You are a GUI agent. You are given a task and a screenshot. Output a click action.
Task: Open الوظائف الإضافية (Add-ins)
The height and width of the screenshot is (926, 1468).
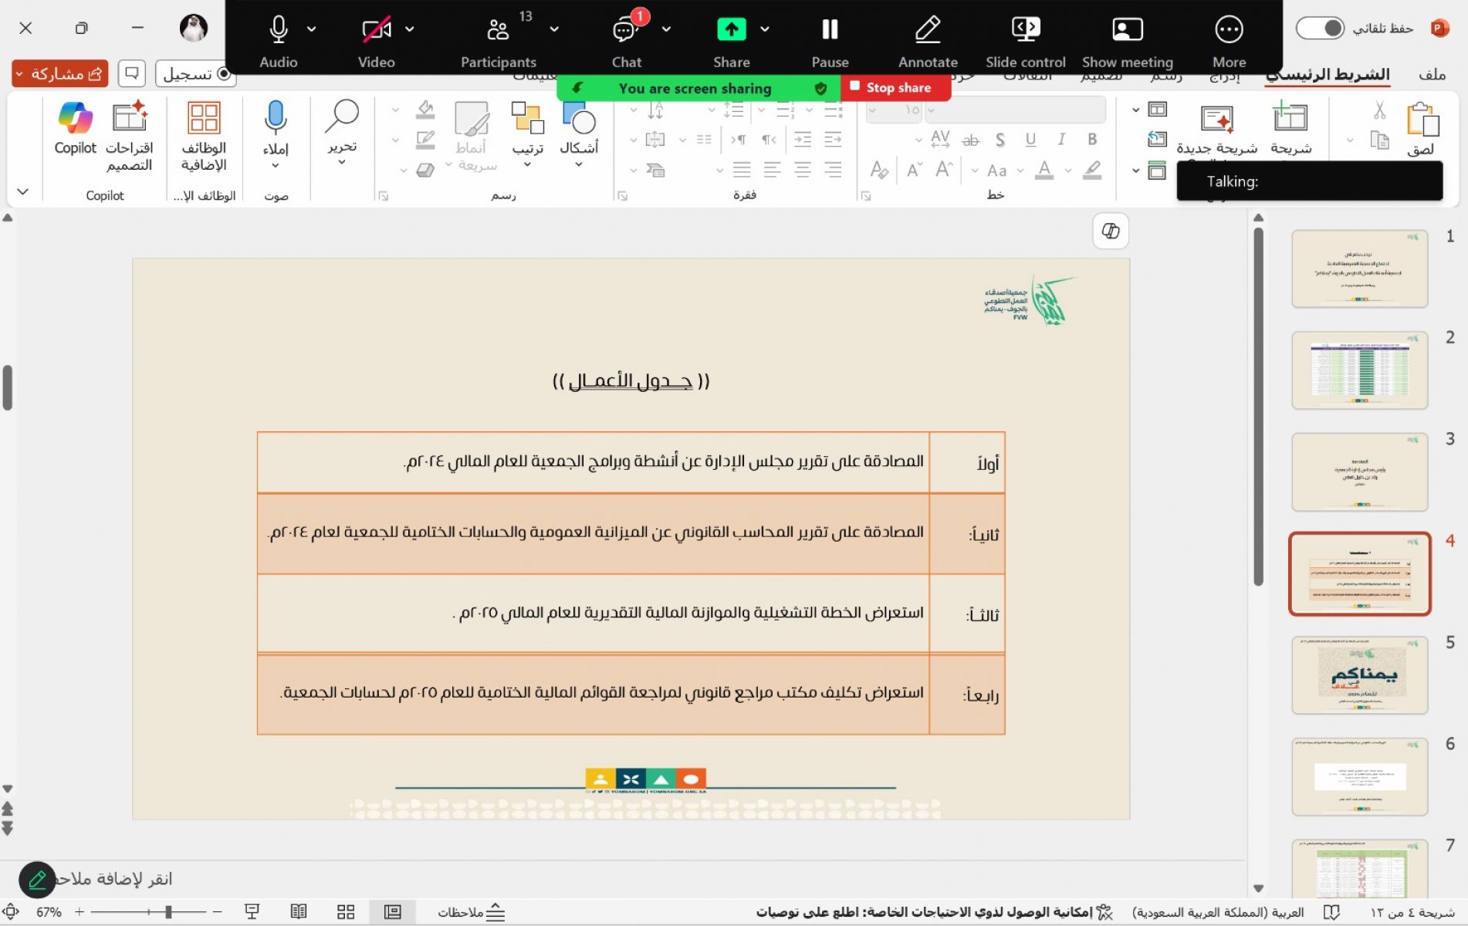pyautogui.click(x=204, y=136)
